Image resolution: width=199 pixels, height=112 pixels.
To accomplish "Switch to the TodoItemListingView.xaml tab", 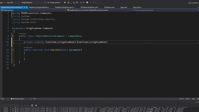I will [x=89, y=7].
